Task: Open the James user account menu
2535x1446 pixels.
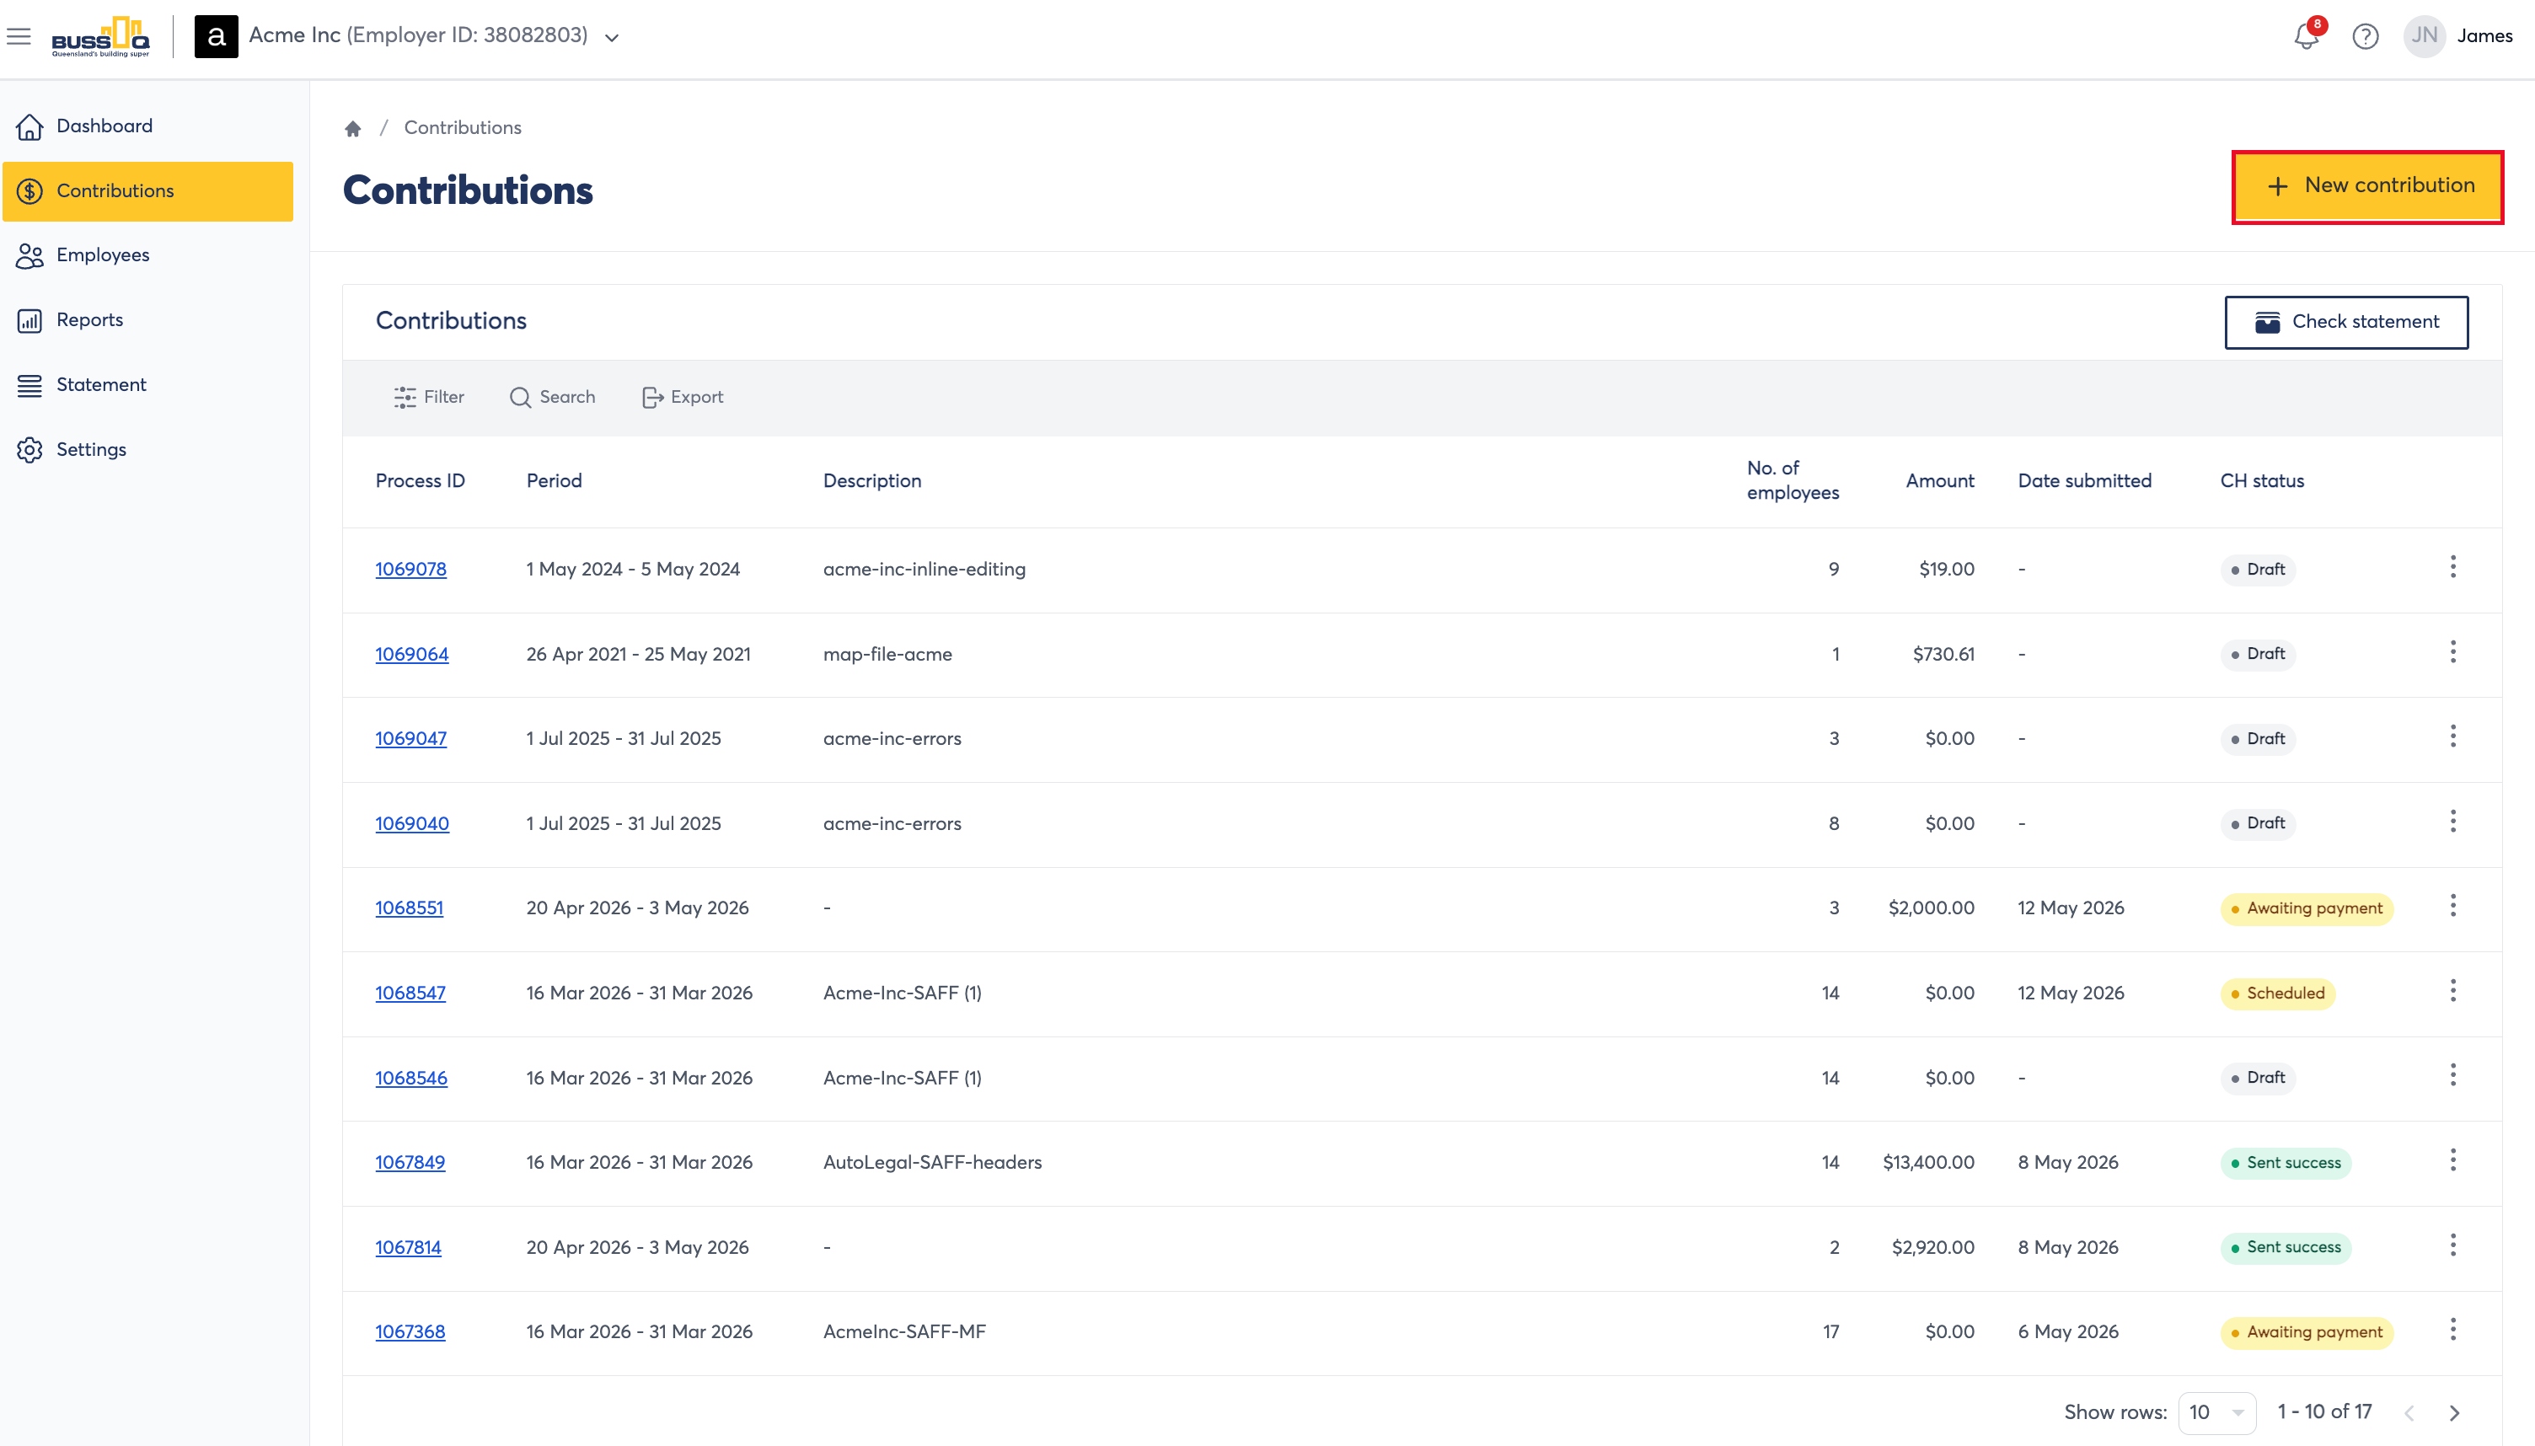Action: (2458, 37)
